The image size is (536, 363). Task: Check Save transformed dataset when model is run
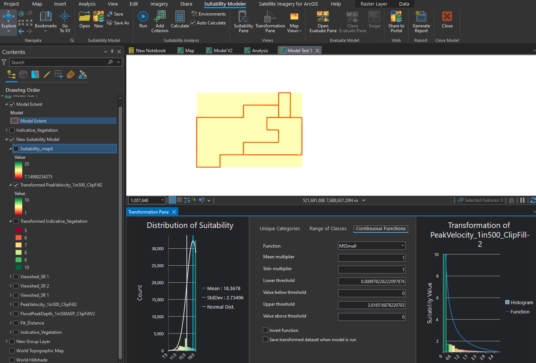(x=265, y=339)
